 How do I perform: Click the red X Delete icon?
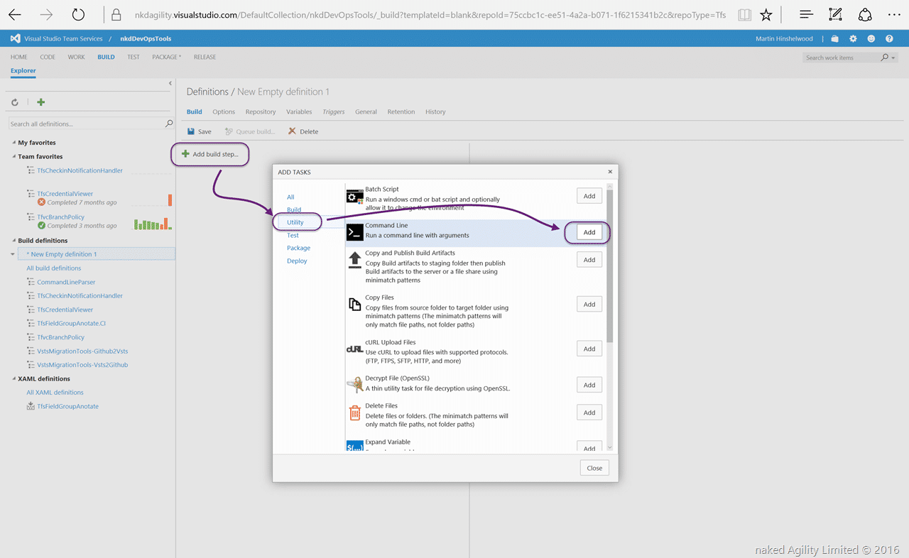[292, 131]
